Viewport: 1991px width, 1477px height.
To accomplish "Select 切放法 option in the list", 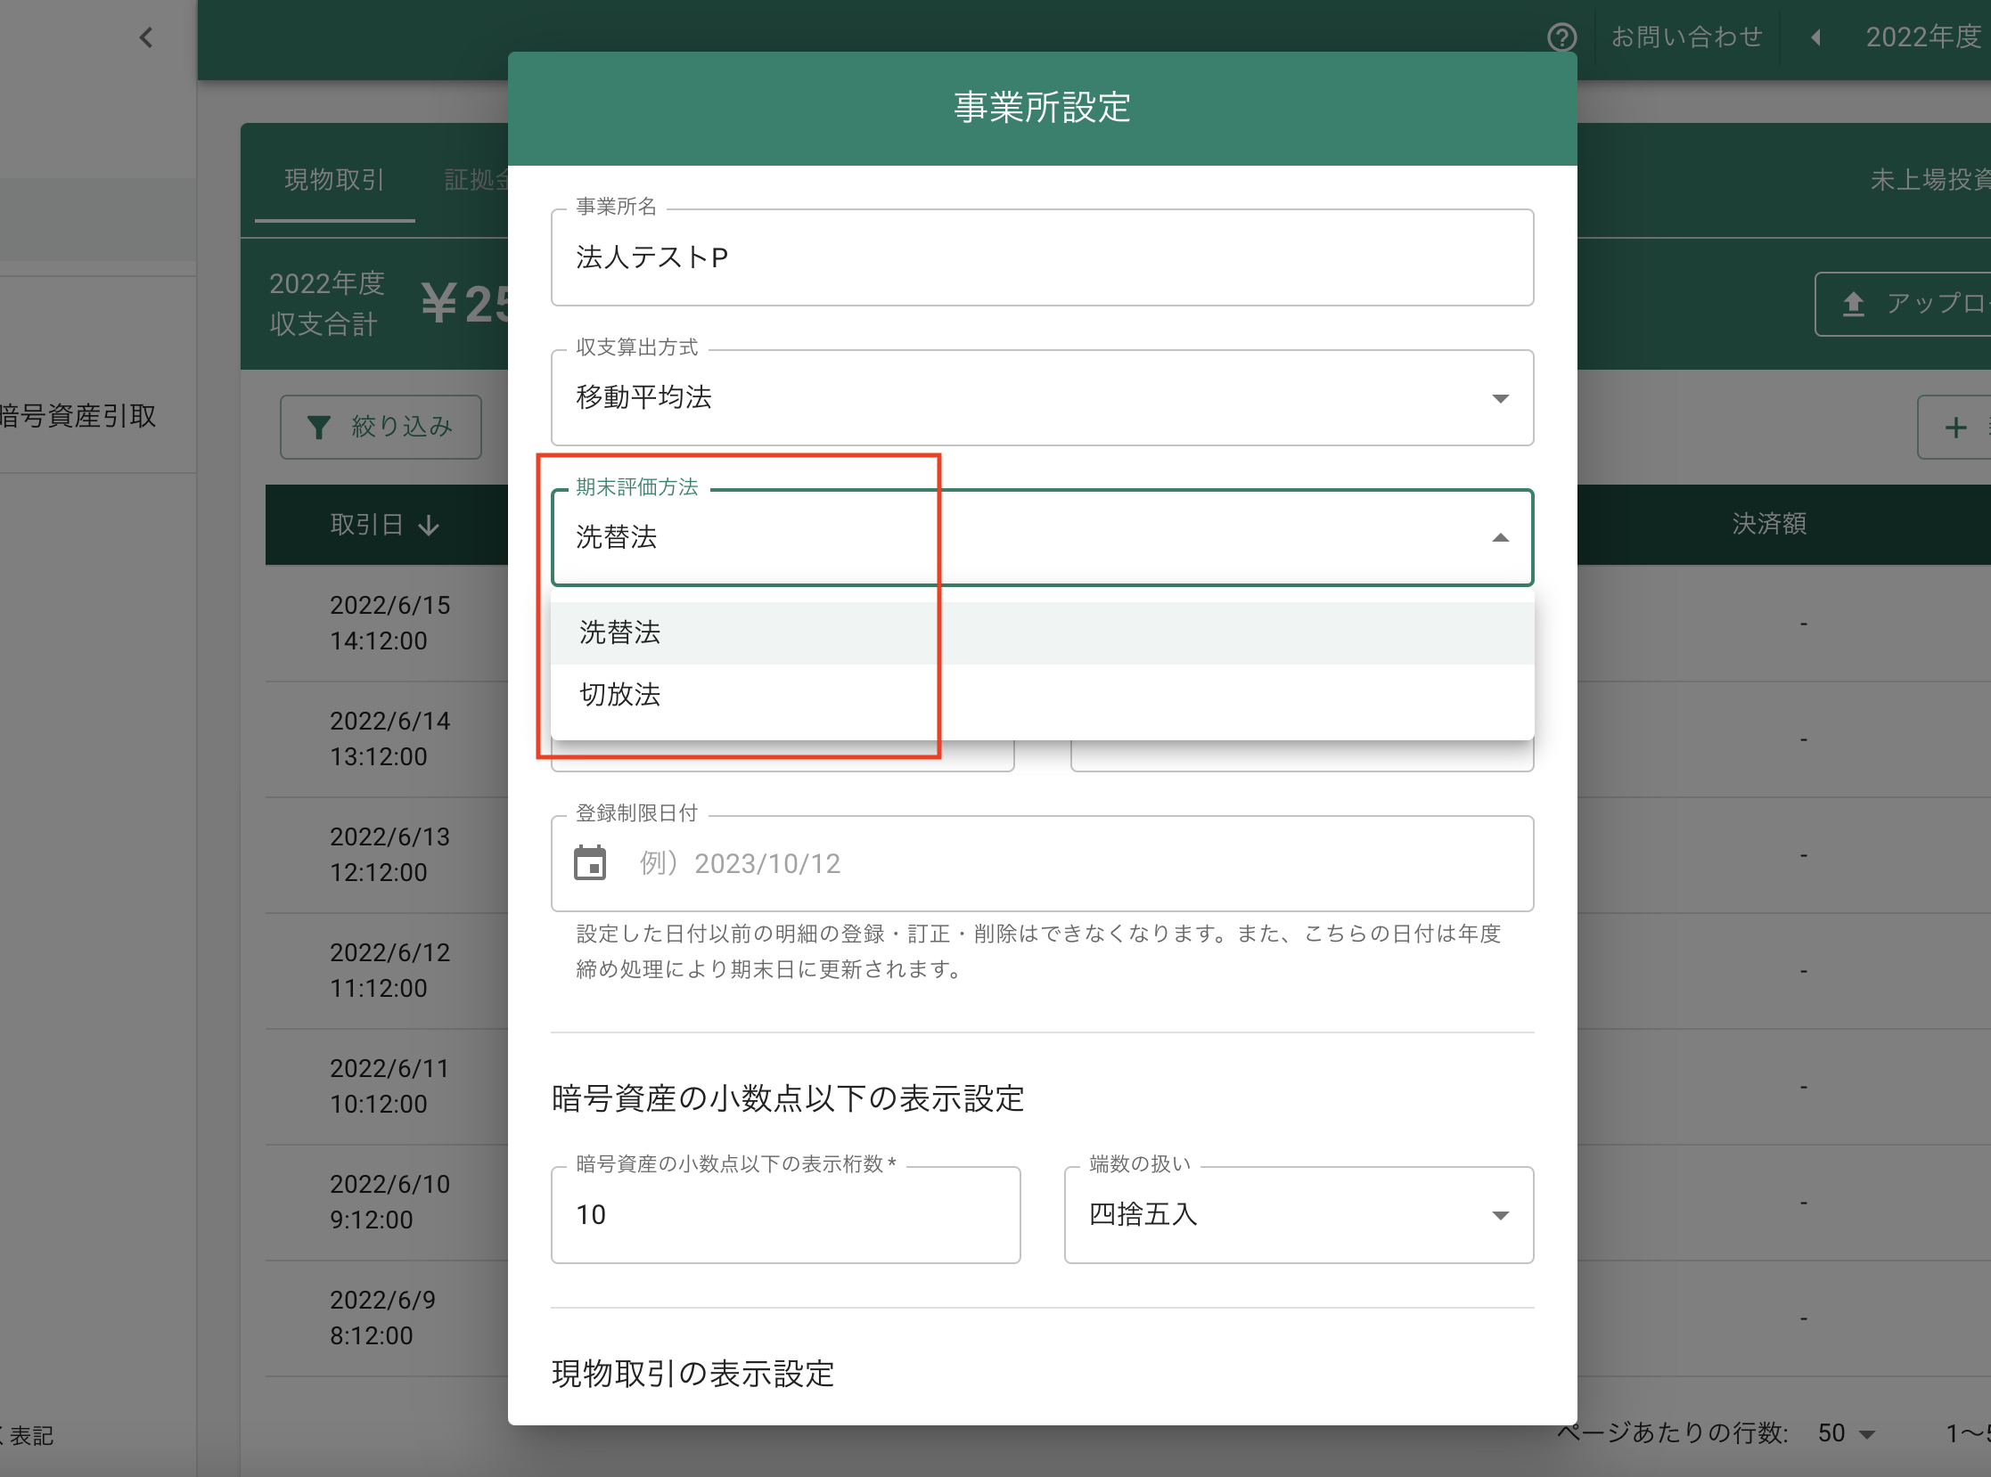I will point(1042,695).
